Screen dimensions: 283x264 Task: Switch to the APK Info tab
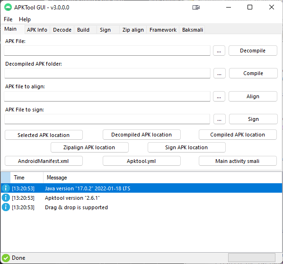(x=37, y=30)
